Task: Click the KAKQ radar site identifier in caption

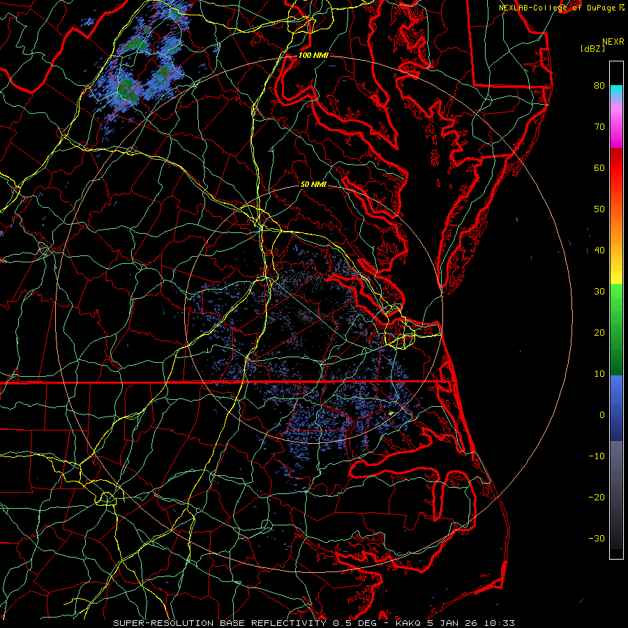Action: [x=409, y=623]
